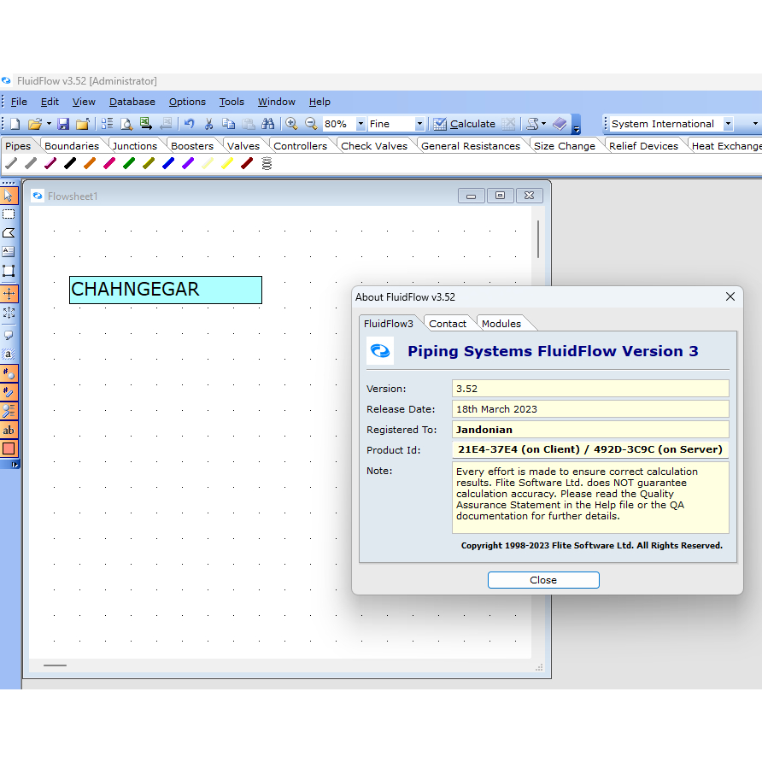Pick the dashed rectangle selection tool

pos(9,214)
